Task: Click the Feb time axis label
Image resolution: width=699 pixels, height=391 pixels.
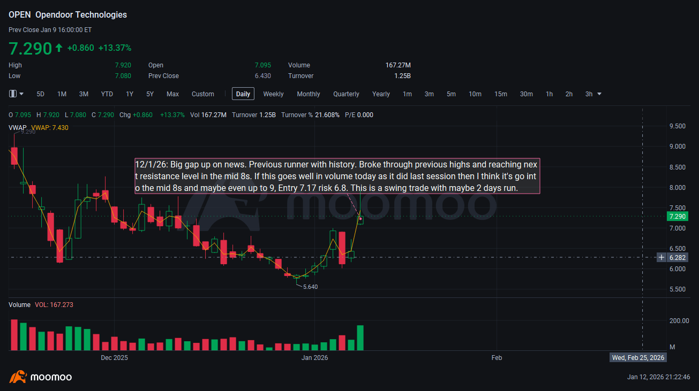Action: coord(497,357)
